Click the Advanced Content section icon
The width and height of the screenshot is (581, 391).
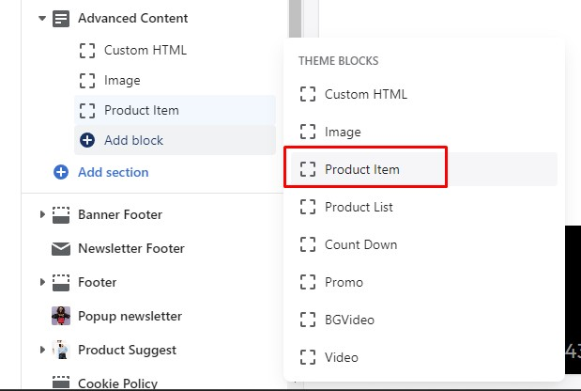[x=61, y=18]
